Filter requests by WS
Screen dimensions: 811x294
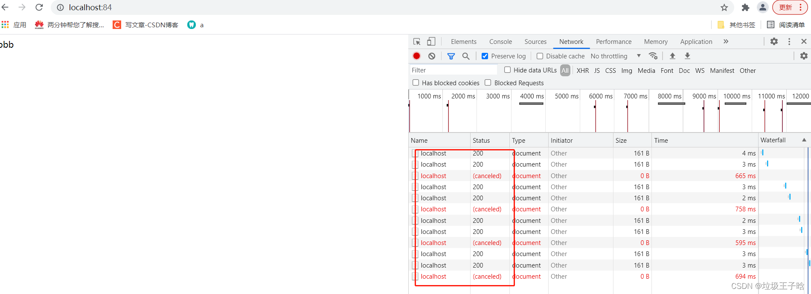(700, 71)
